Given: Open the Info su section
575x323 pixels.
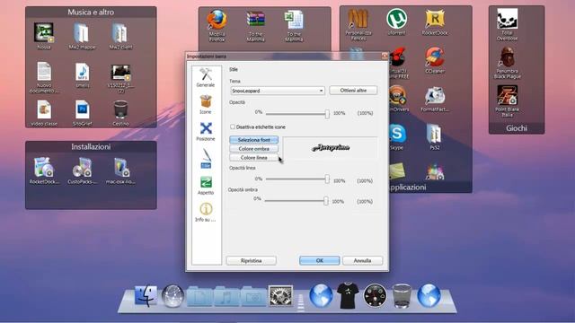Looking at the screenshot, I should pos(206,213).
